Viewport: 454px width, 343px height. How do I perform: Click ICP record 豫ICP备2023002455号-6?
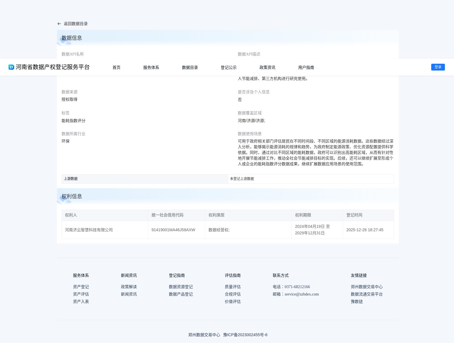(245, 335)
